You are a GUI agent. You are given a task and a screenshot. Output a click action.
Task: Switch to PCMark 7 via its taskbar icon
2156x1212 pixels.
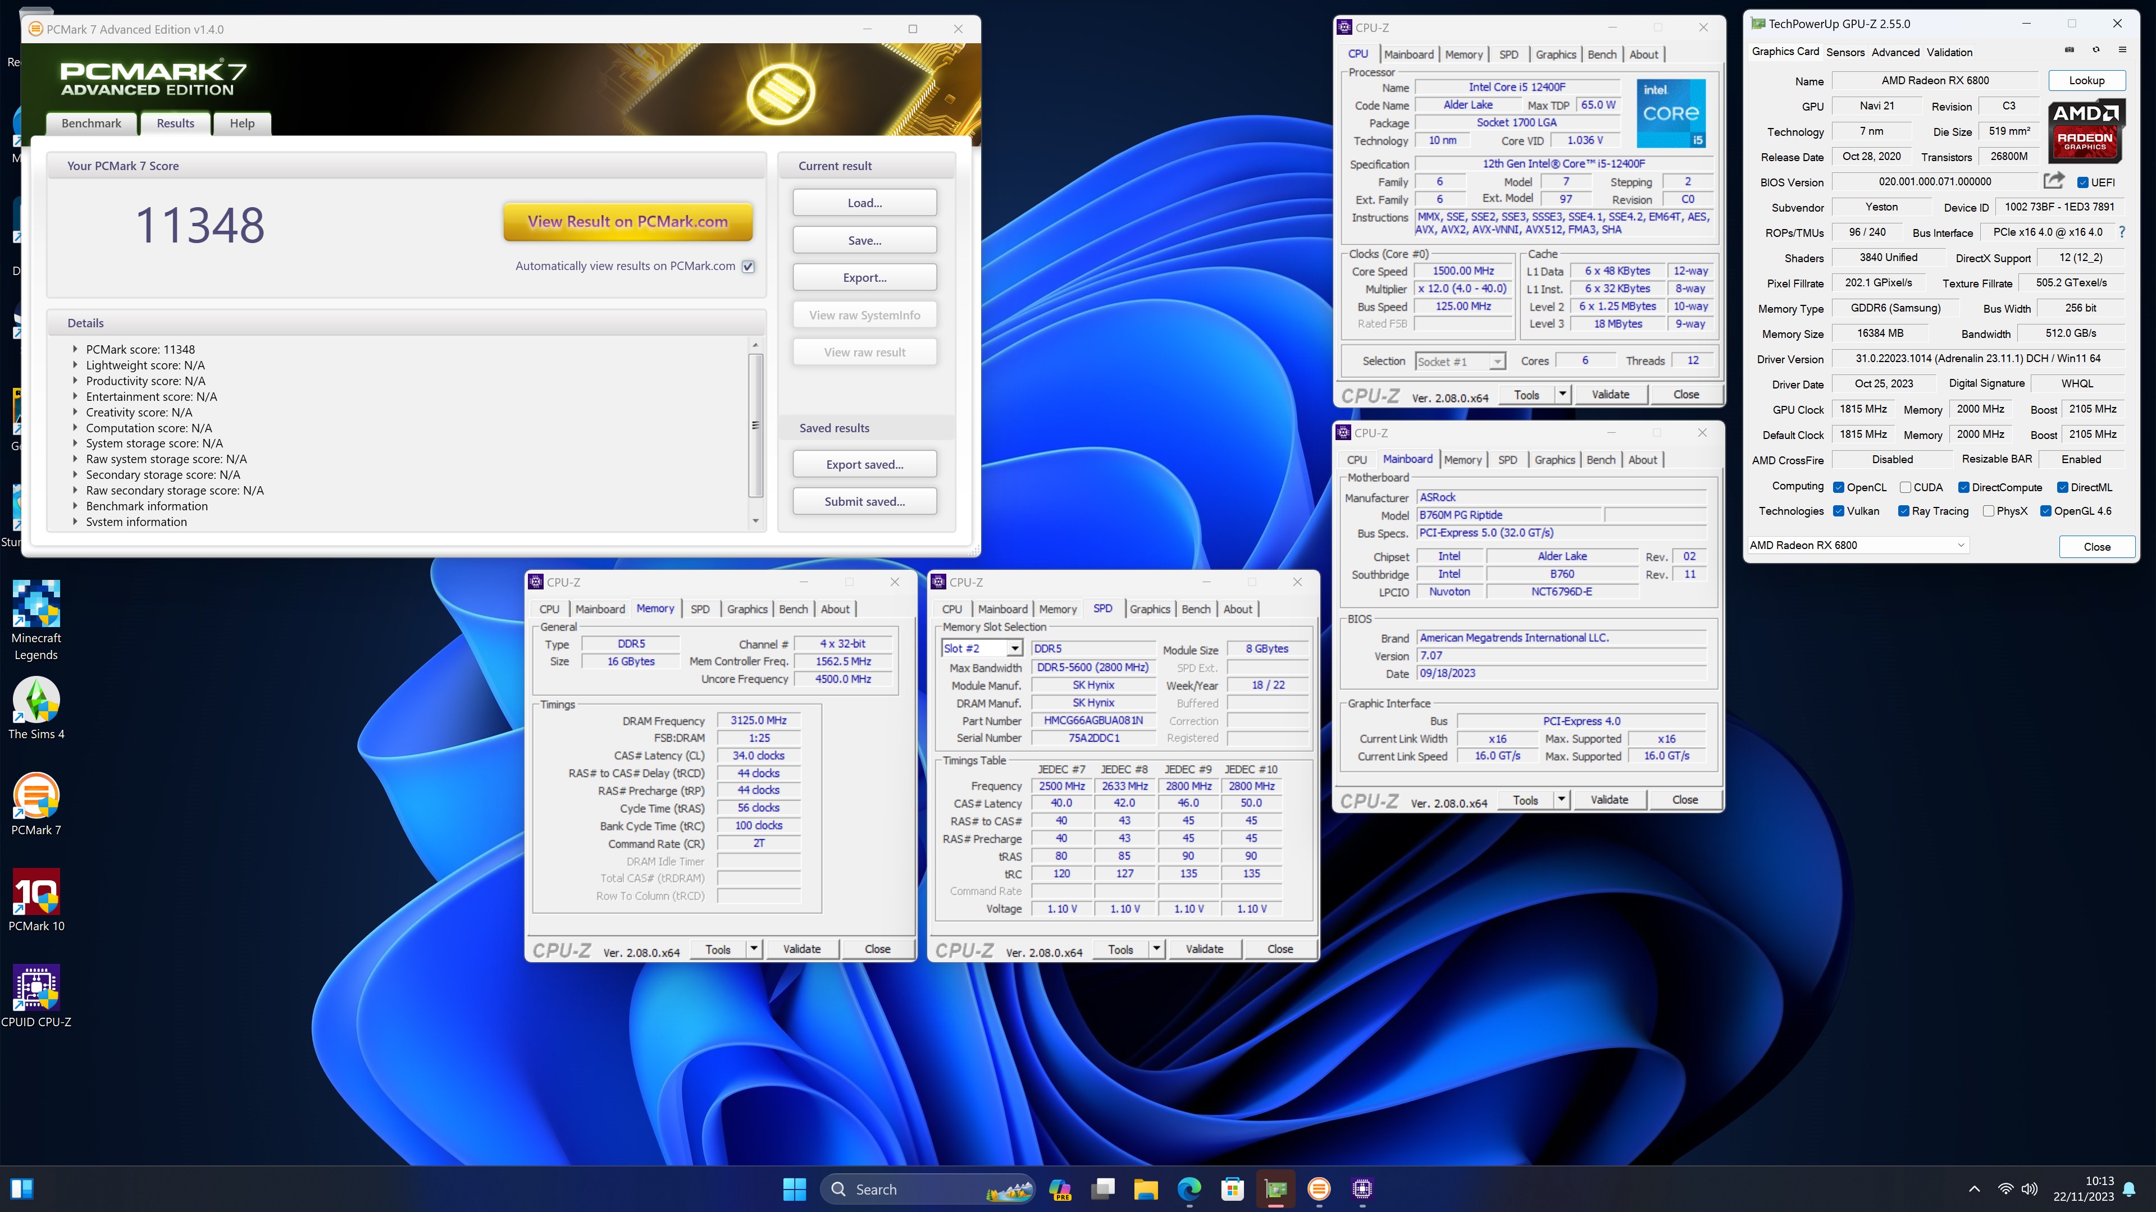coord(1319,1188)
